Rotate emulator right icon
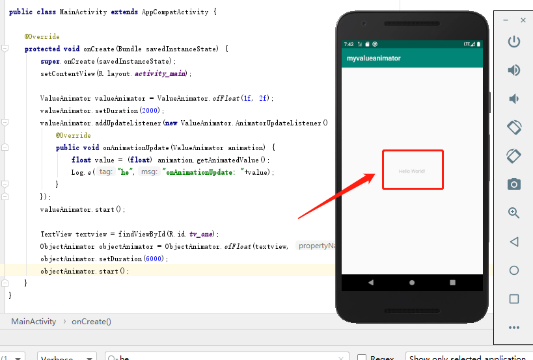Screen dimensions: 533x360 click(513, 156)
